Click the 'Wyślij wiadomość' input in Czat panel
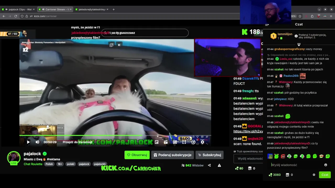Screen dimensions: 335x188 [296, 165]
